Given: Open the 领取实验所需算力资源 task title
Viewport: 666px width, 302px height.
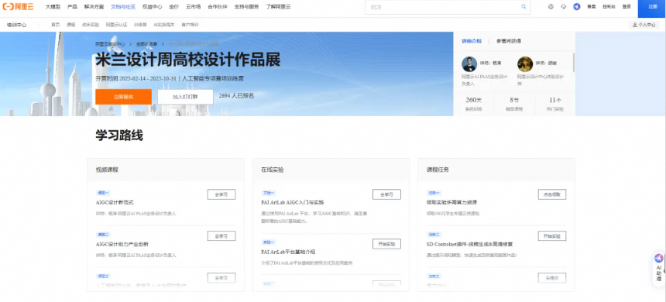Looking at the screenshot, I should [451, 203].
